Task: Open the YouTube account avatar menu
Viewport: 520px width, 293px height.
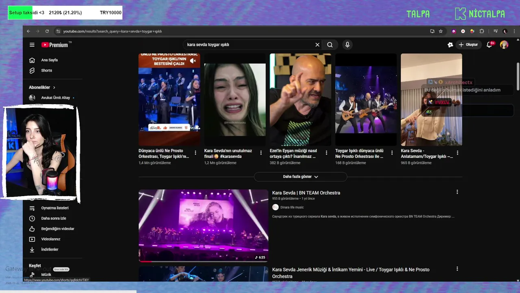Action: (504, 45)
